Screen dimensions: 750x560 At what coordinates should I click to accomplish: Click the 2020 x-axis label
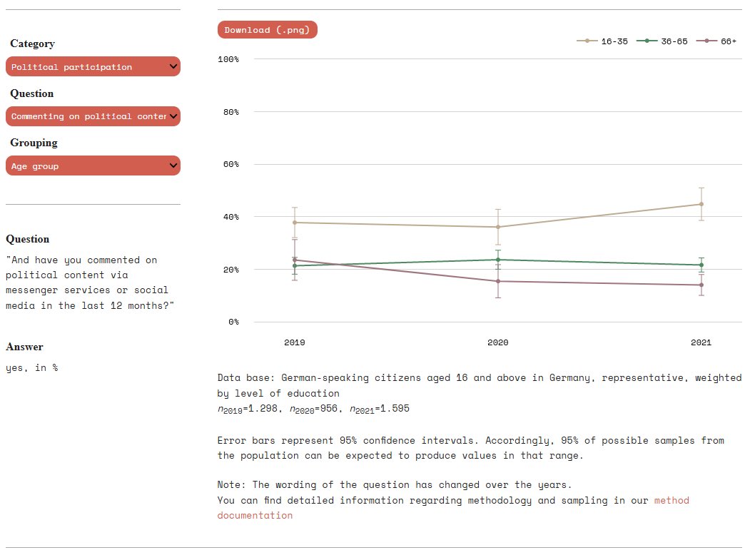(x=498, y=342)
